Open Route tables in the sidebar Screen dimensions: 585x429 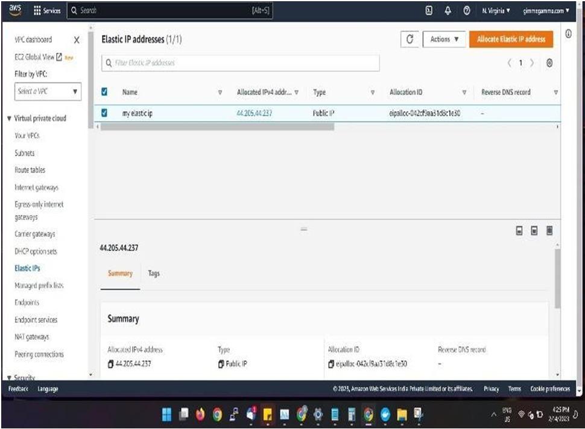30,171
